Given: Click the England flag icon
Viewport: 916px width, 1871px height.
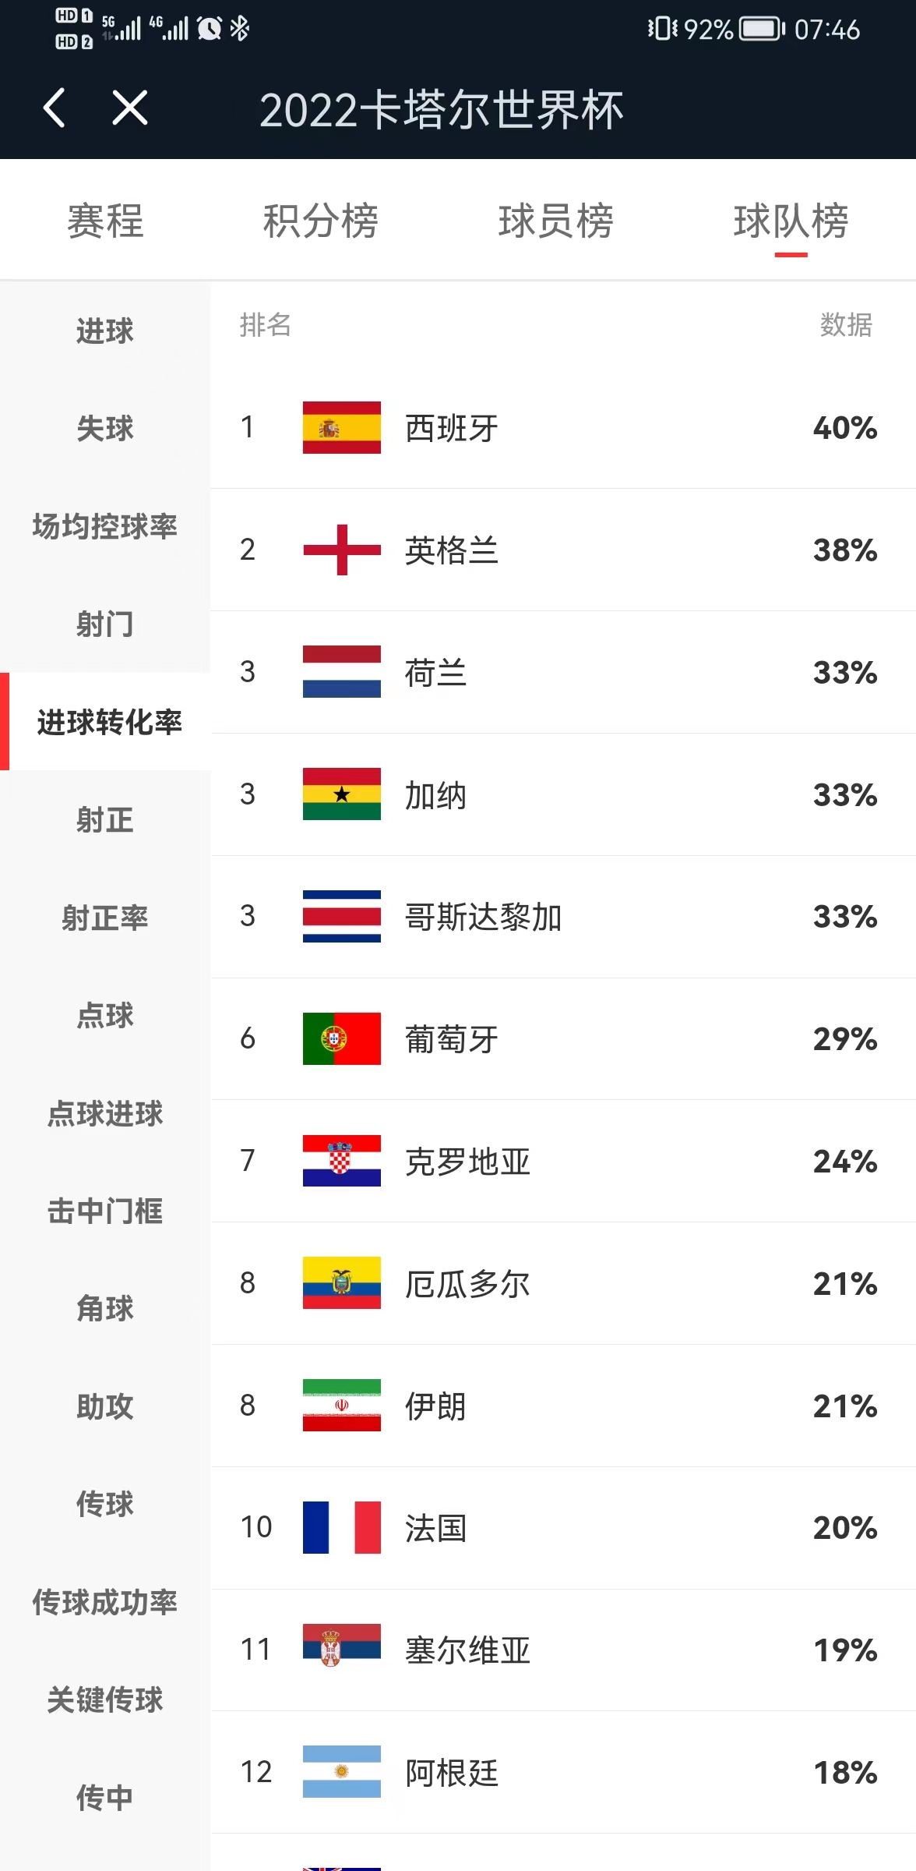Looking at the screenshot, I should (x=341, y=550).
